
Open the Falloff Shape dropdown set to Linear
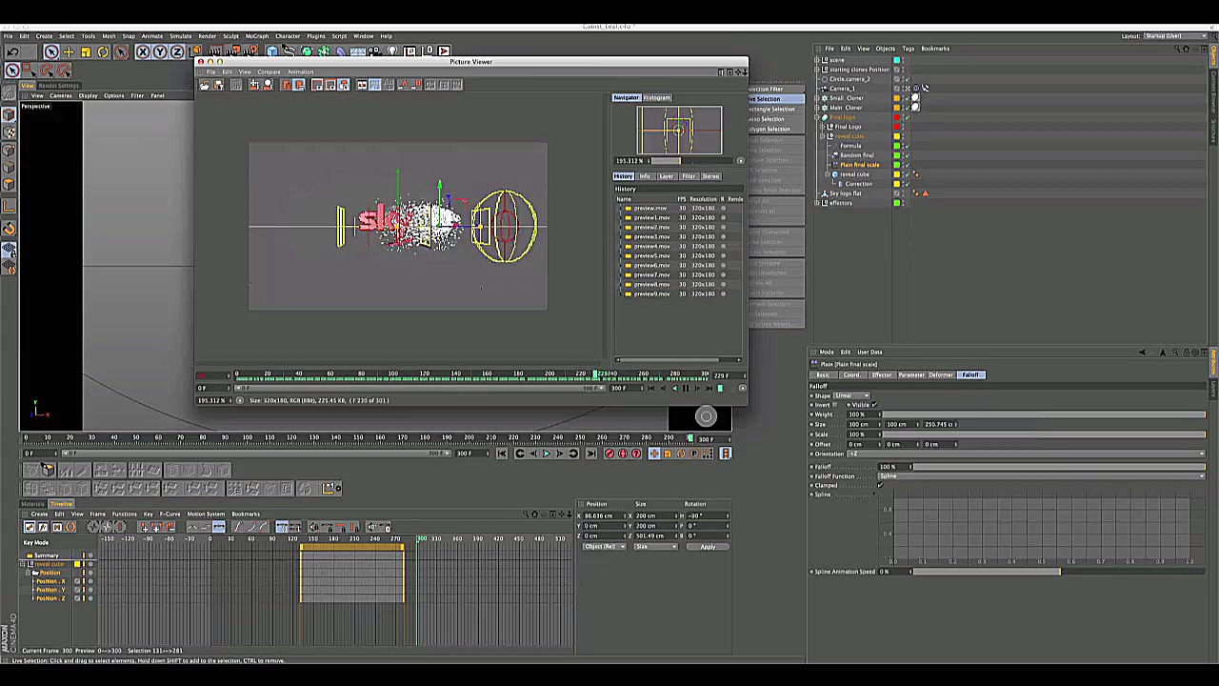[851, 395]
